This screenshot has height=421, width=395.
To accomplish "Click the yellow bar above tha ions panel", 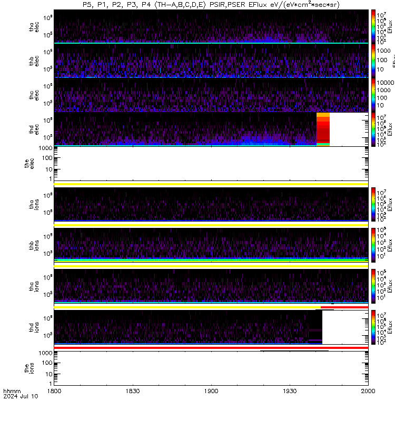I will click(211, 184).
